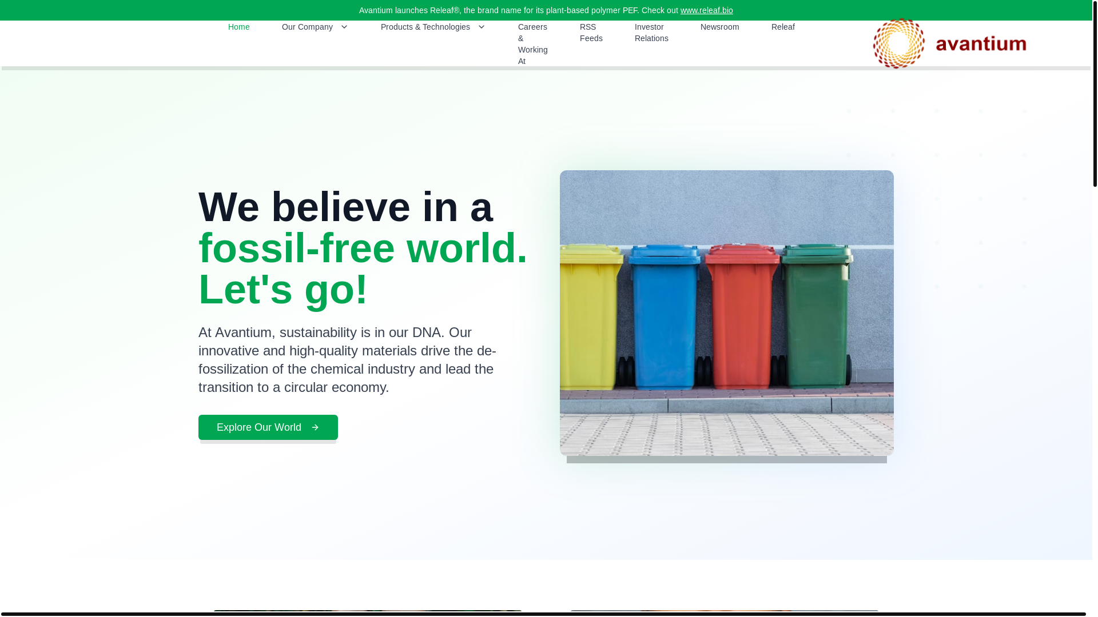This screenshot has height=617, width=1098.
Task: Open Careers & Working At page
Action: (532, 44)
